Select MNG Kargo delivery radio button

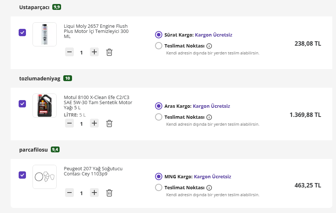coord(159,176)
